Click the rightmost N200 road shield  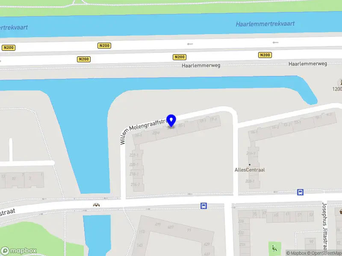pos(265,55)
